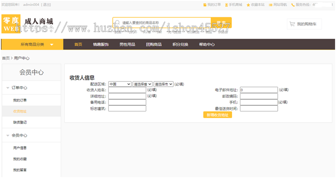Focus the 备用电话 input field
The image size is (336, 178).
tap(127, 103)
